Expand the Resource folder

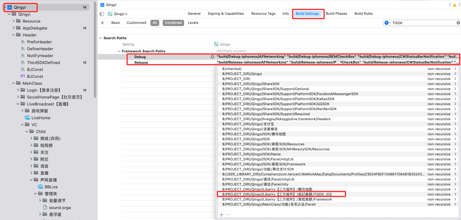pos(14,21)
